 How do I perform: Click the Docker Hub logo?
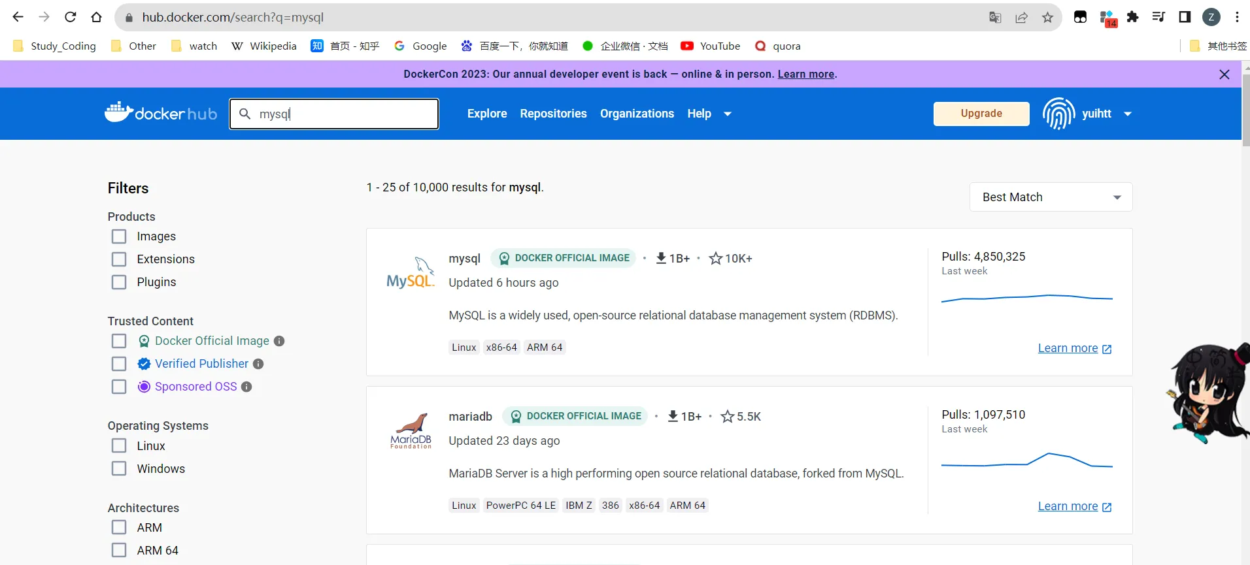[x=161, y=113]
